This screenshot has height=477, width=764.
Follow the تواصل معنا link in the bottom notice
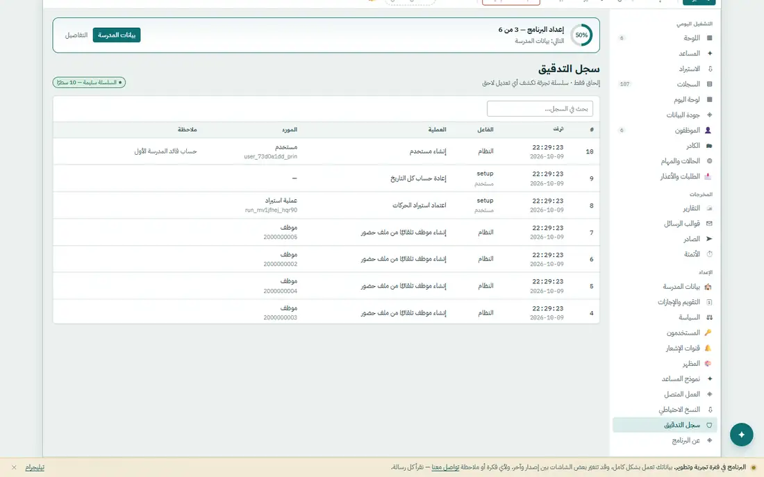coord(445,467)
